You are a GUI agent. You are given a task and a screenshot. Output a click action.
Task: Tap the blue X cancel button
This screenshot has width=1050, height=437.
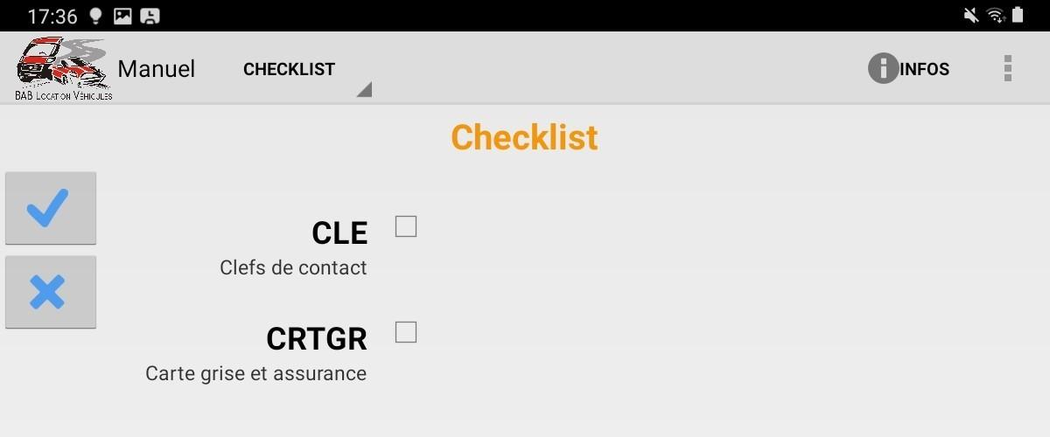[x=50, y=292]
